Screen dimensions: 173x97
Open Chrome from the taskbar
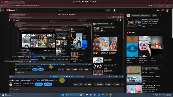coord(111,95)
